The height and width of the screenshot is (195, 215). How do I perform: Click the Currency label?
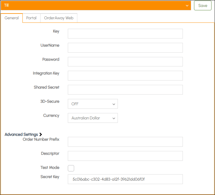coord(51,116)
